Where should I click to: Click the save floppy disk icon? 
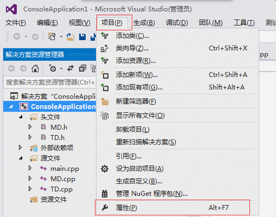point(82,37)
